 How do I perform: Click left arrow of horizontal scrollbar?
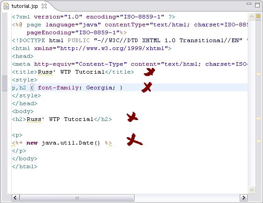(15, 198)
